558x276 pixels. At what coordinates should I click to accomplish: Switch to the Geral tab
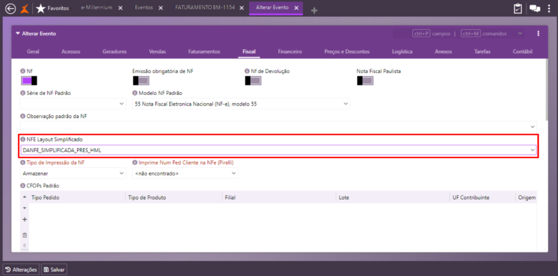tap(33, 51)
